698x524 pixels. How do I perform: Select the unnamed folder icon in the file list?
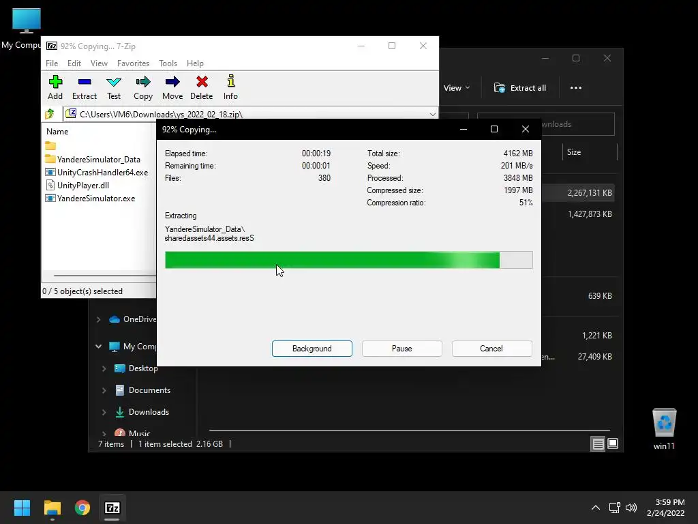pos(50,146)
